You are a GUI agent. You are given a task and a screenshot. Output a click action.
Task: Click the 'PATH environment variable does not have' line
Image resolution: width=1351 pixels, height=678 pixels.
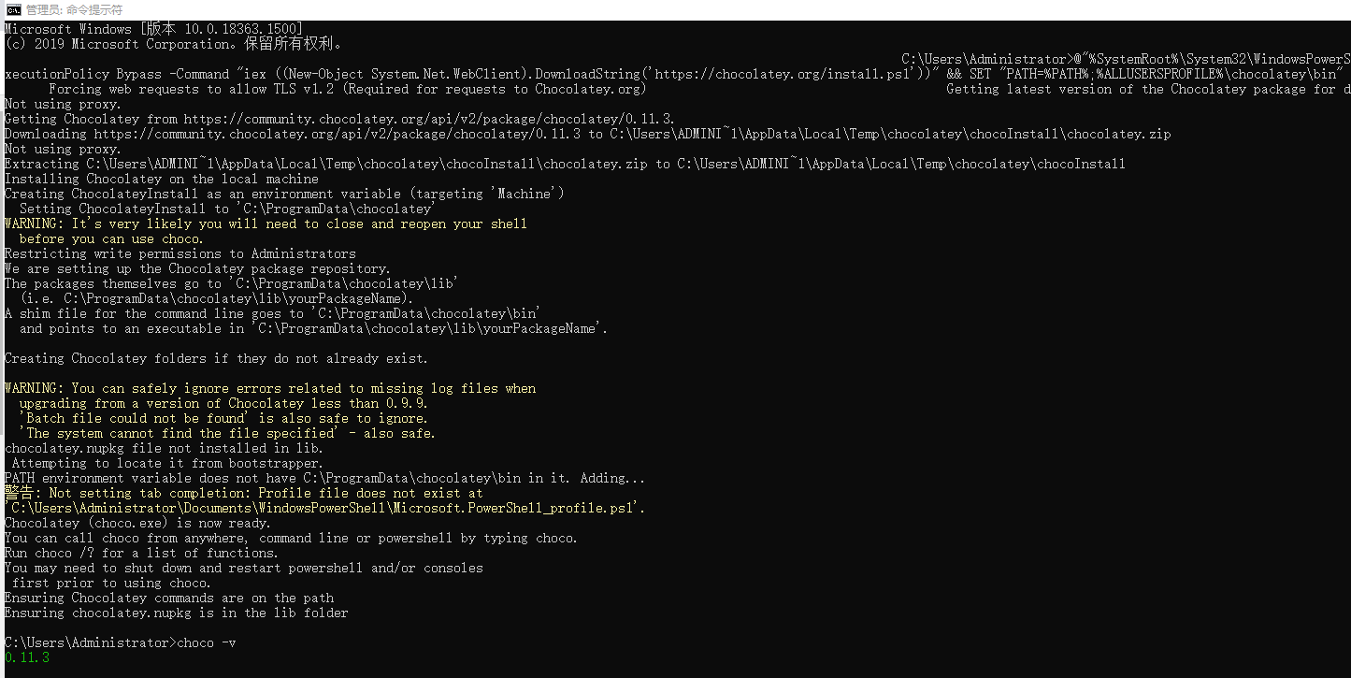pos(324,478)
